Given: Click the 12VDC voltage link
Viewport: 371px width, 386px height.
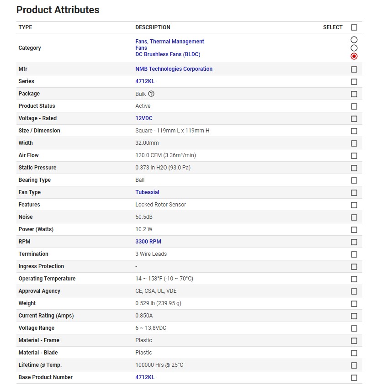Looking at the screenshot, I should (x=144, y=118).
